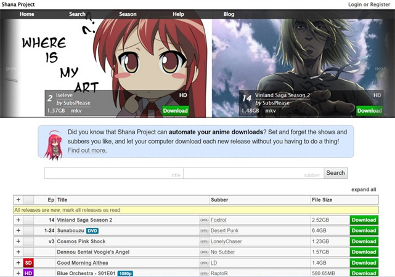The image size is (395, 277).
Task: Open the Blog menu item
Action: [x=229, y=14]
